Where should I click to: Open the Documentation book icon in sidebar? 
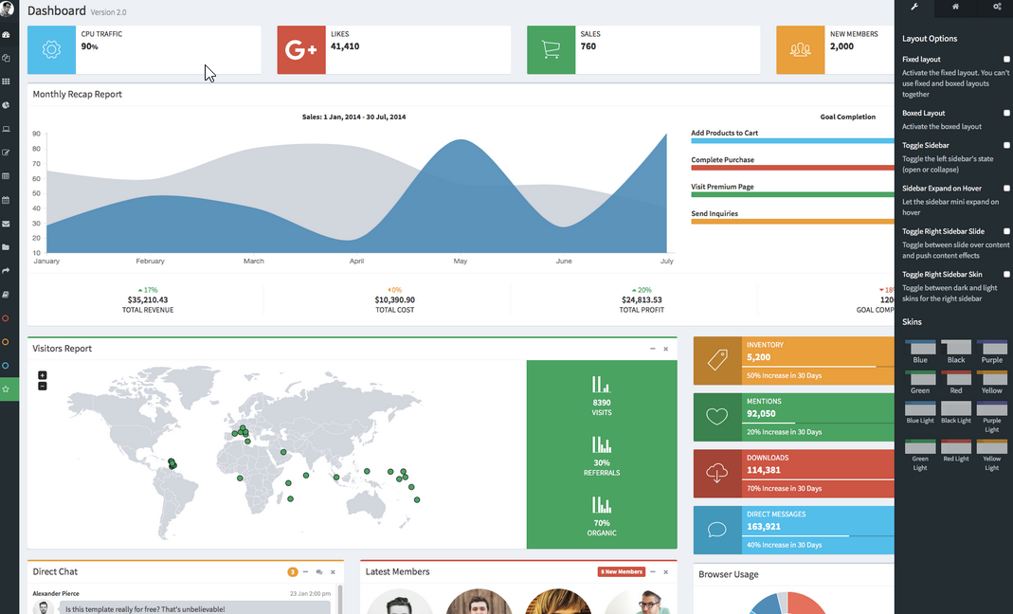tap(6, 295)
